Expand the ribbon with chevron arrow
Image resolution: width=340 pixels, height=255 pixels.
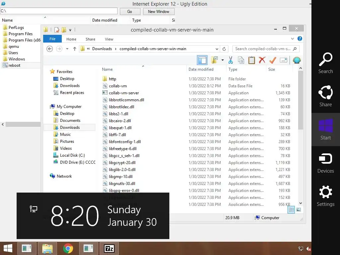292,39
